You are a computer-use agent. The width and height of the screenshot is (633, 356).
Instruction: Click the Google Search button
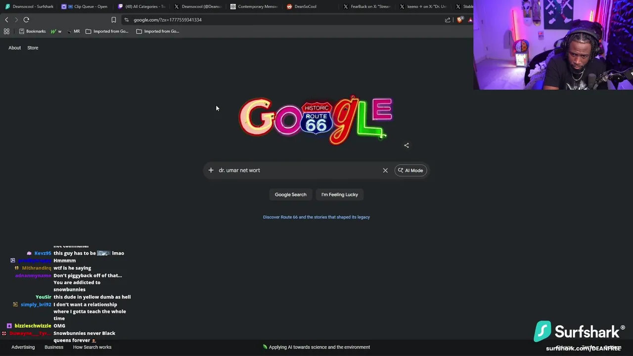point(291,194)
